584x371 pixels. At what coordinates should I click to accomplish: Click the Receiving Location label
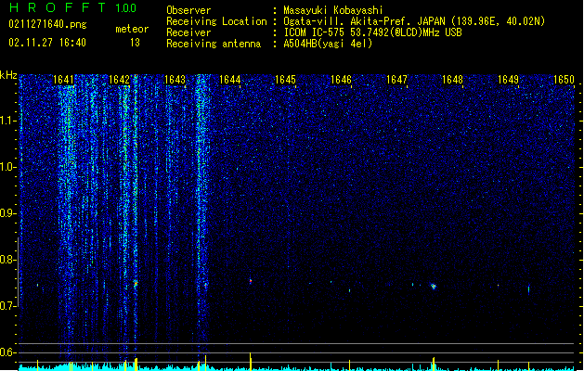click(x=216, y=21)
